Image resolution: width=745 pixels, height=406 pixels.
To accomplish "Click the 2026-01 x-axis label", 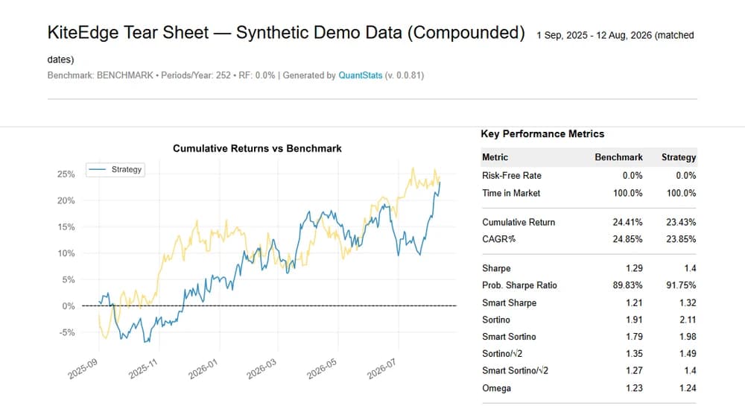I will pos(203,369).
